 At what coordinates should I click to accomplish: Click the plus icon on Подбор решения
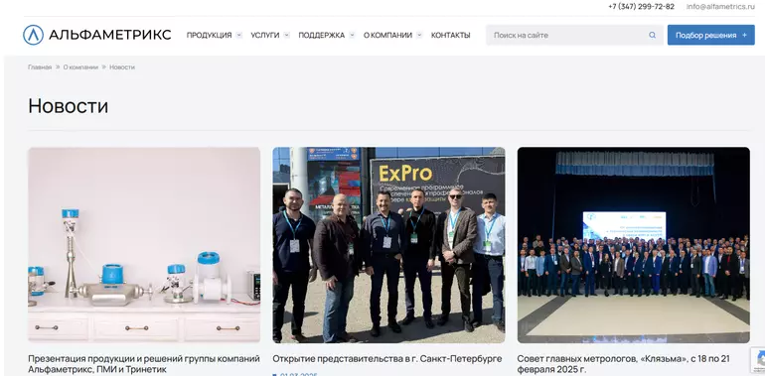(x=744, y=35)
